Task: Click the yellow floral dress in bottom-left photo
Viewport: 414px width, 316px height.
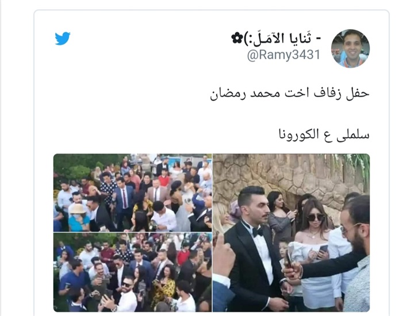Action: [164, 290]
